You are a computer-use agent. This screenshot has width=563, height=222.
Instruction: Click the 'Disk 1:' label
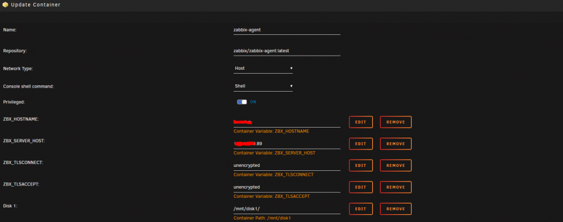tap(10, 206)
